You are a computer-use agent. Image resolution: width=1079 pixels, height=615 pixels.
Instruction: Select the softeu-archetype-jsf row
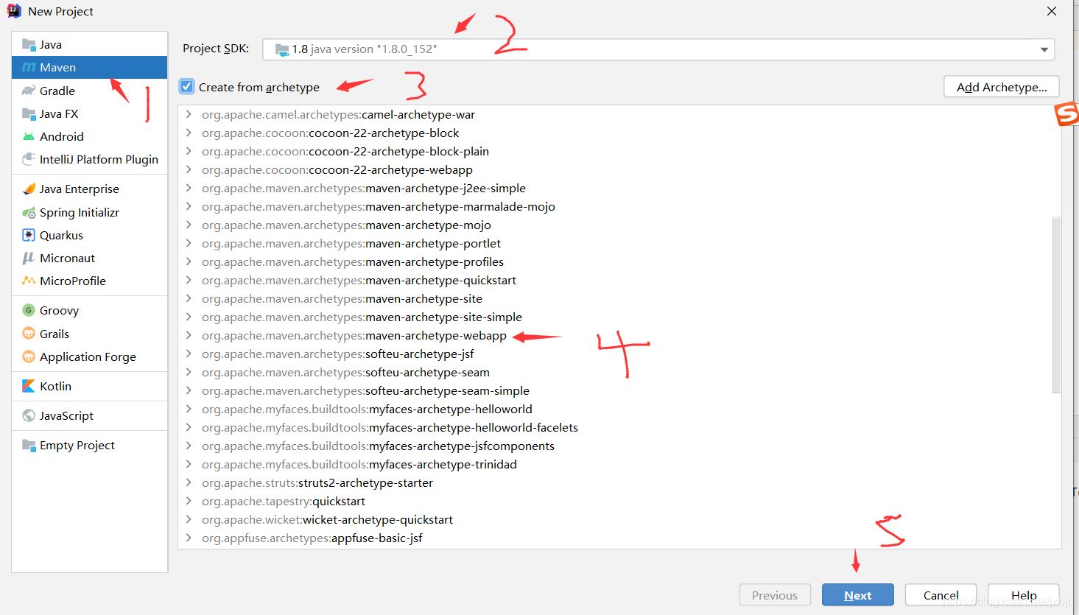(x=615, y=354)
